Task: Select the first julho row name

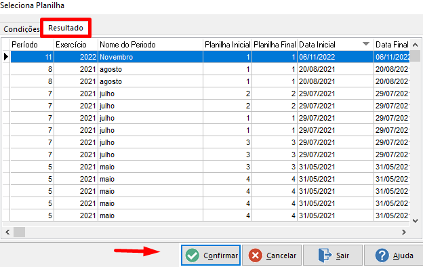Action: [x=150, y=94]
